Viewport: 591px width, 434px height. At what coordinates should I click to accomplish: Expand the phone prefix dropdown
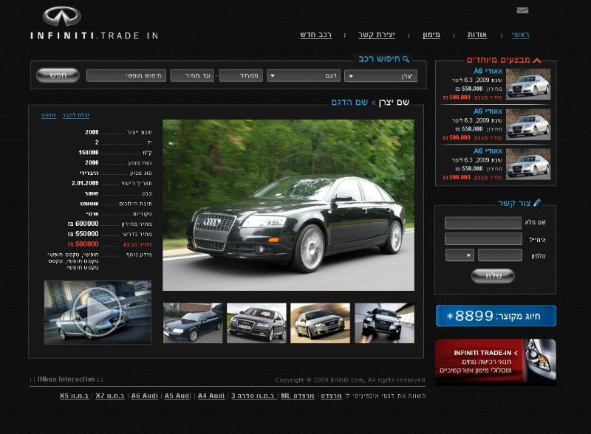tap(460, 255)
